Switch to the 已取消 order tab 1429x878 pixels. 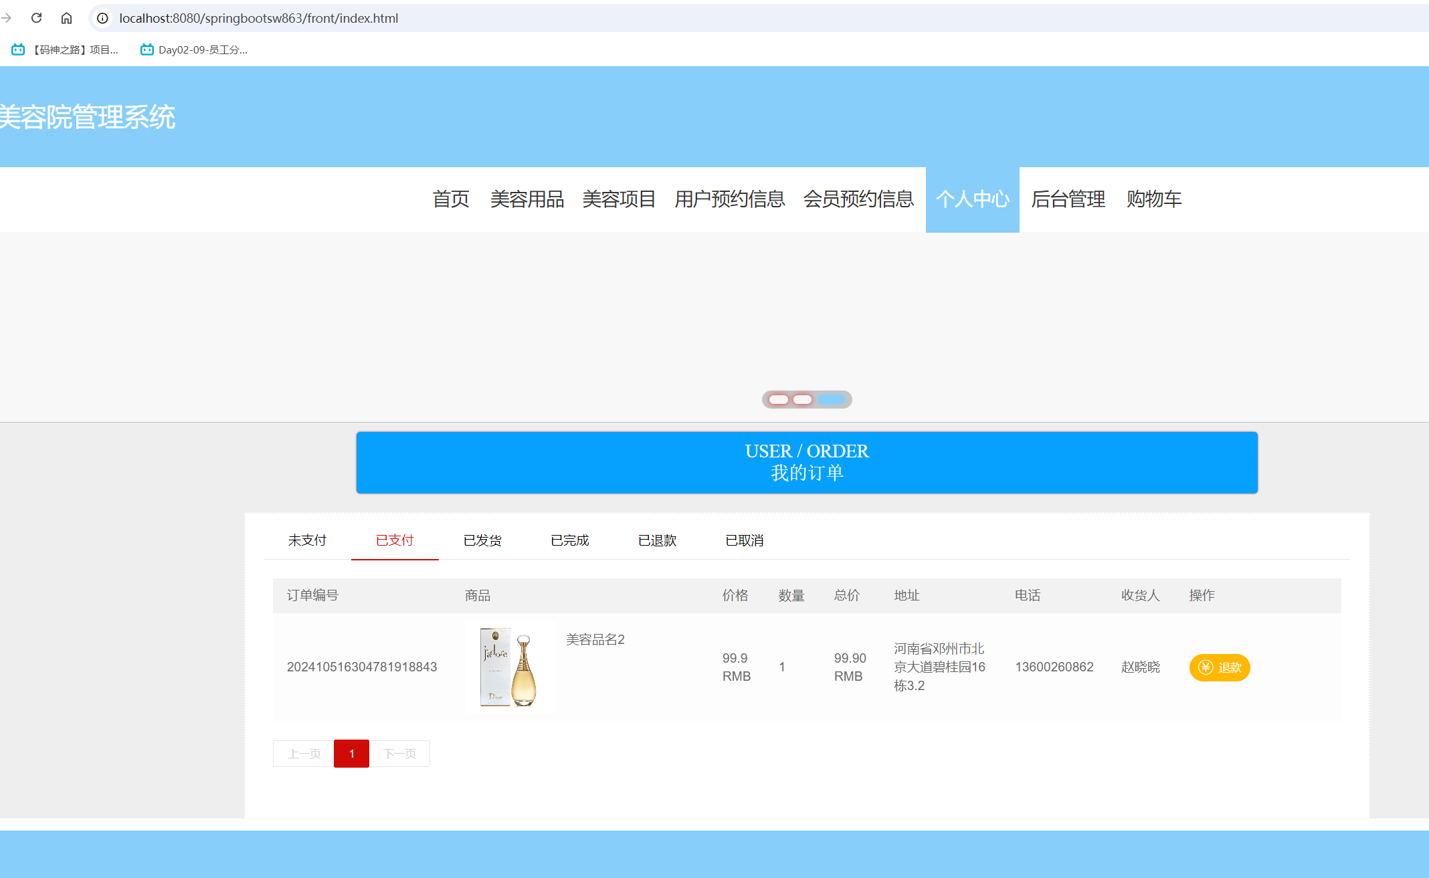coord(744,540)
